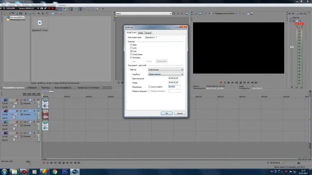
Task: Open the Проводник tab
Action: pos(32,87)
